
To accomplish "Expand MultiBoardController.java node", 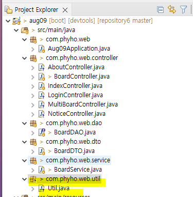I will tap(33, 105).
